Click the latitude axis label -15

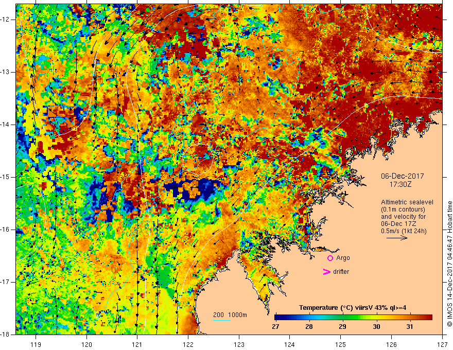point(5,177)
